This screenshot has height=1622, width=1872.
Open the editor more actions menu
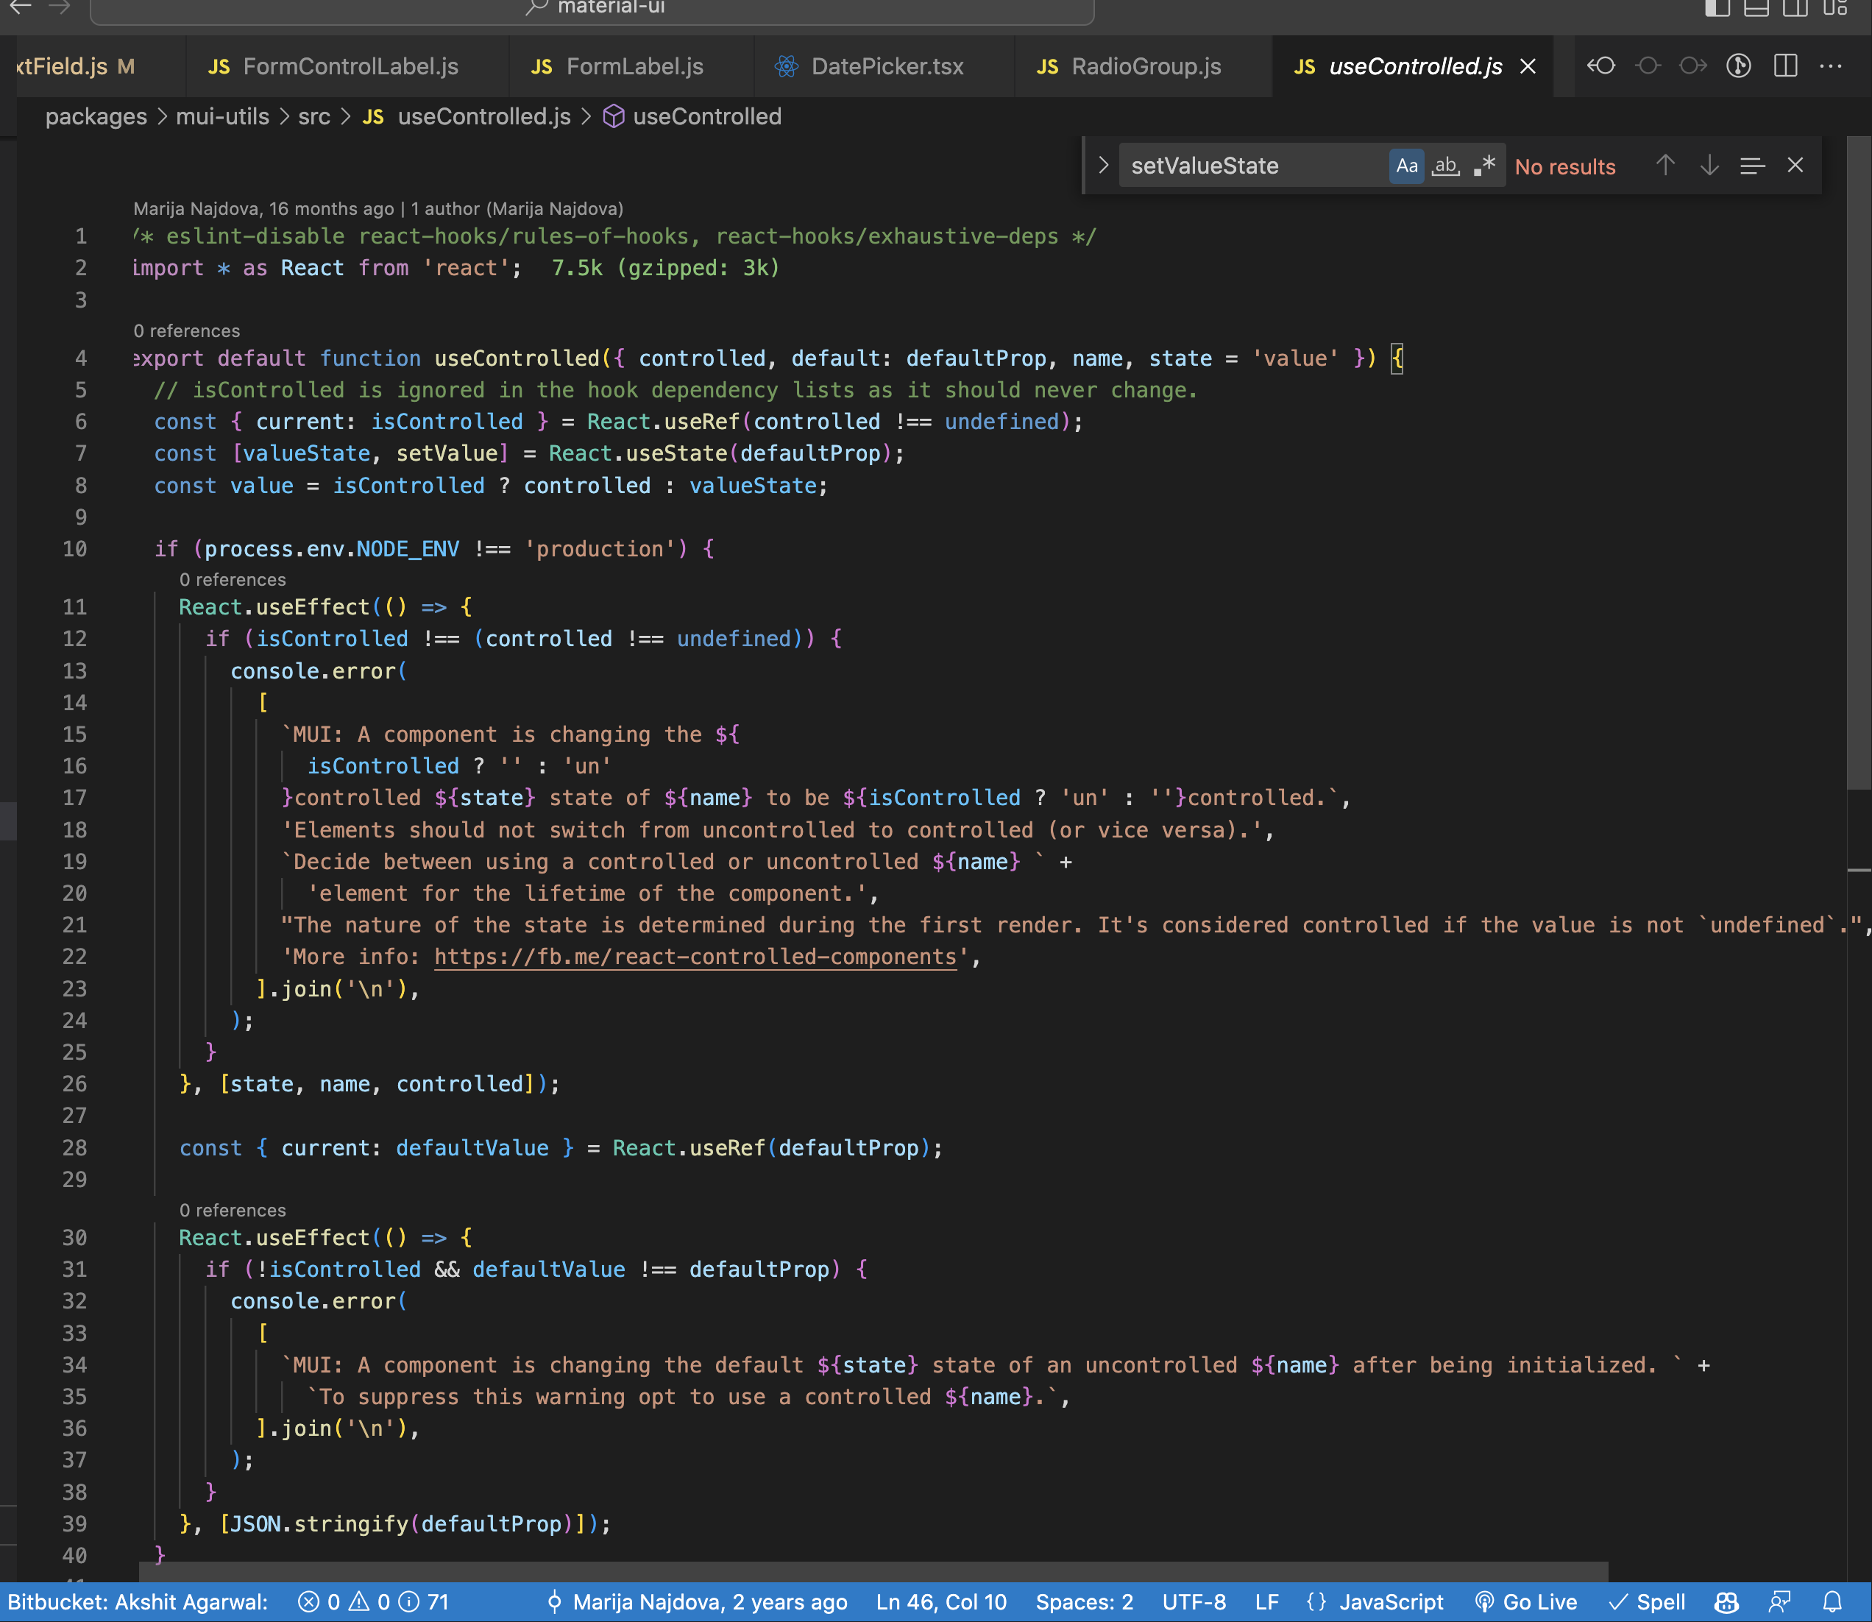pos(1830,66)
